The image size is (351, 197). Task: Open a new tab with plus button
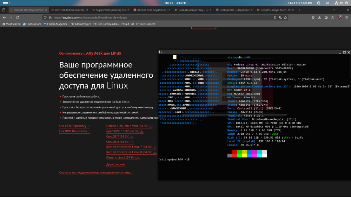(299, 10)
